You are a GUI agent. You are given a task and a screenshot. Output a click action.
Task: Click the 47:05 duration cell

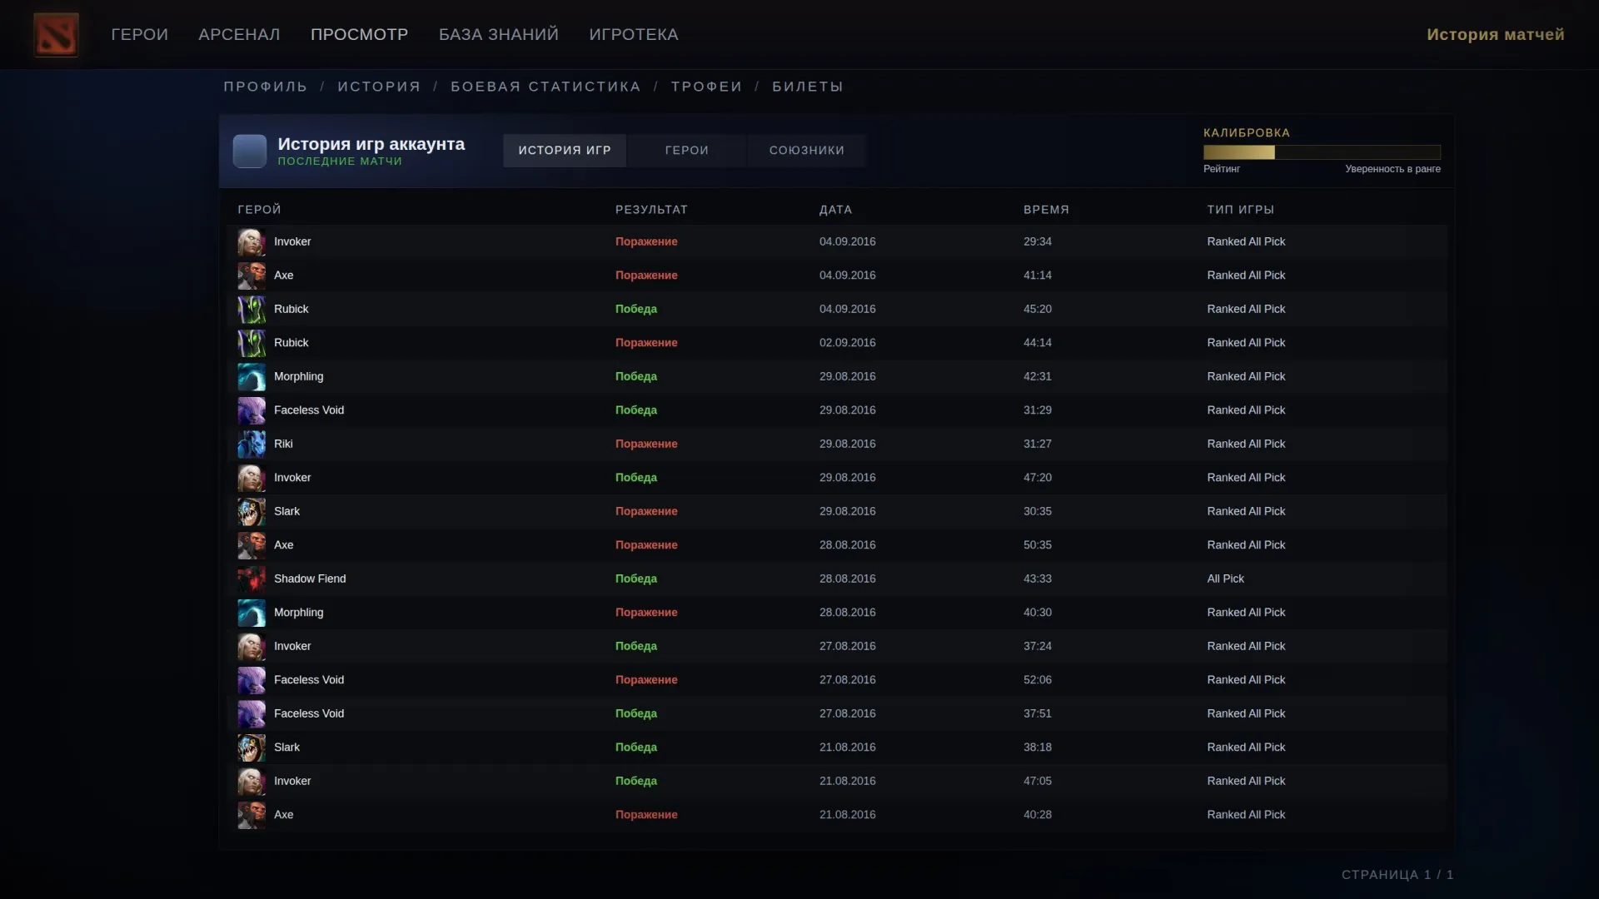[1038, 782]
